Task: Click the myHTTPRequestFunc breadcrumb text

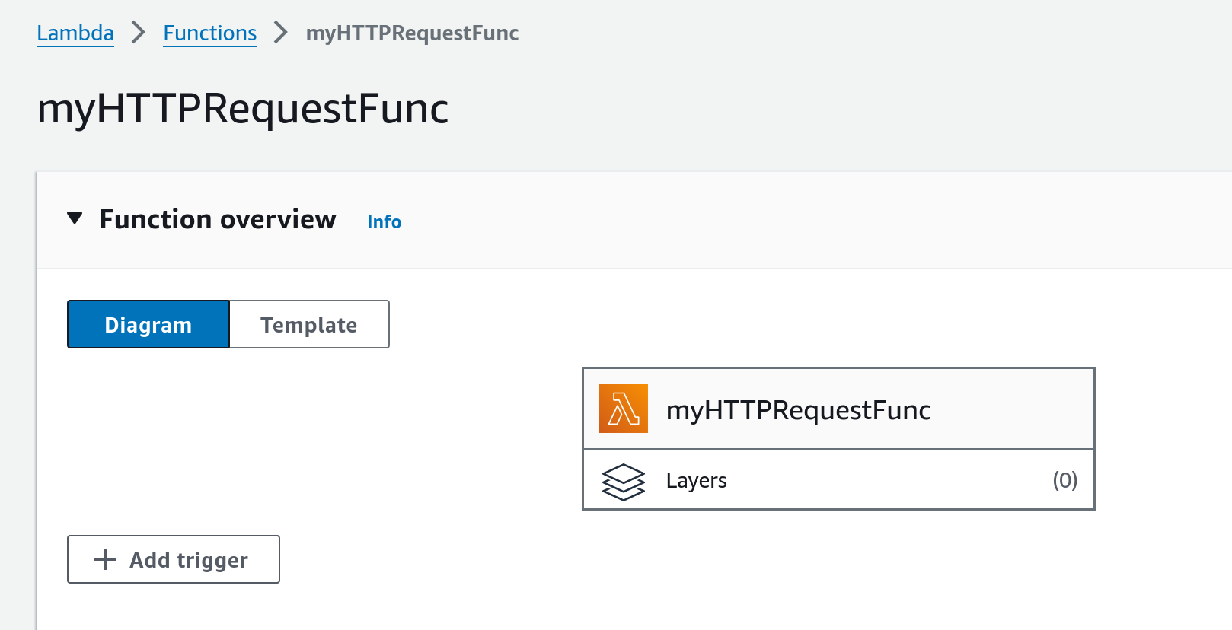Action: click(x=412, y=33)
